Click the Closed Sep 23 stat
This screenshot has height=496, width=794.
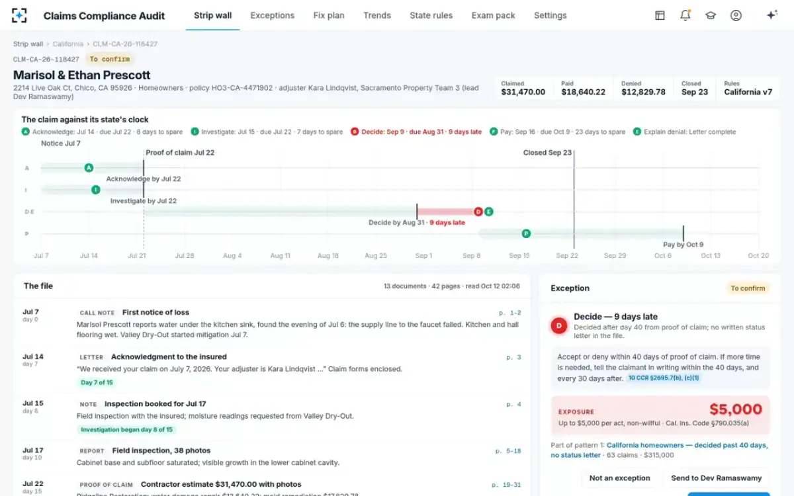coord(695,89)
